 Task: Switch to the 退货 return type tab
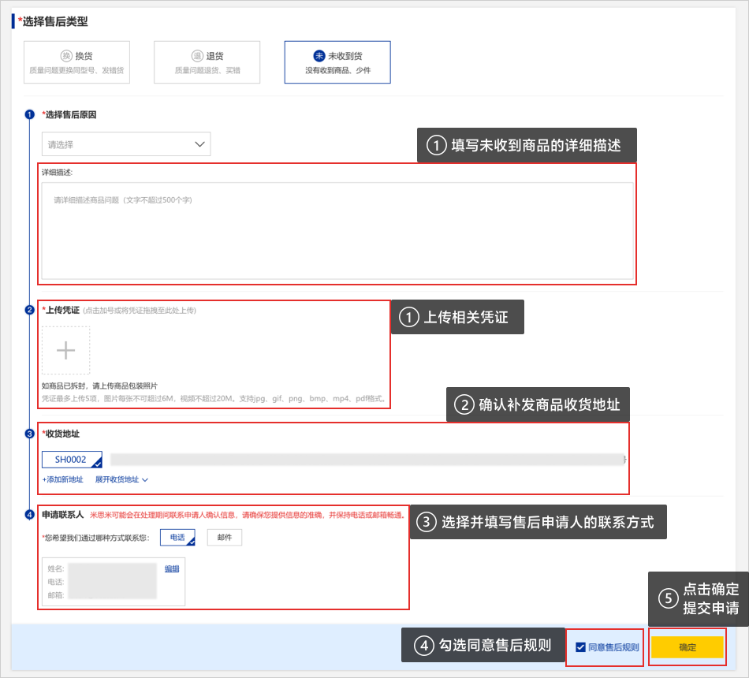coord(207,62)
